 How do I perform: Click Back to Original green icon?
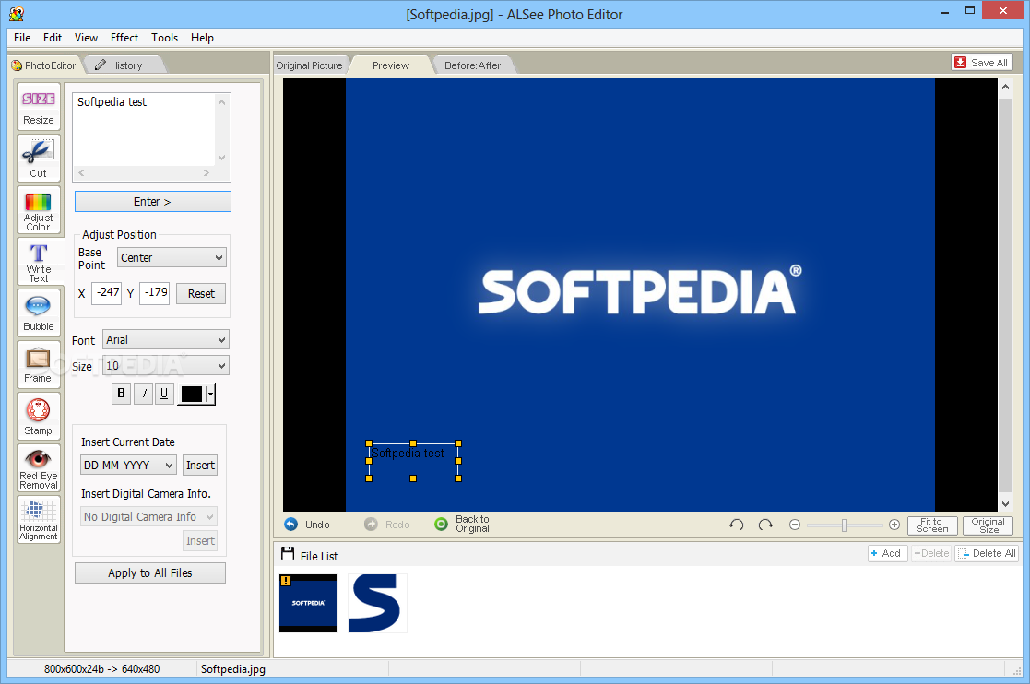click(442, 524)
